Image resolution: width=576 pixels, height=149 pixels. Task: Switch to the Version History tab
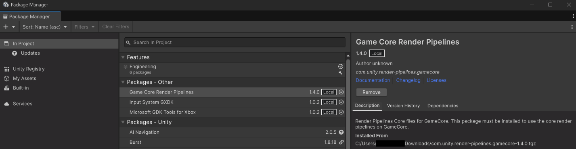click(x=403, y=106)
